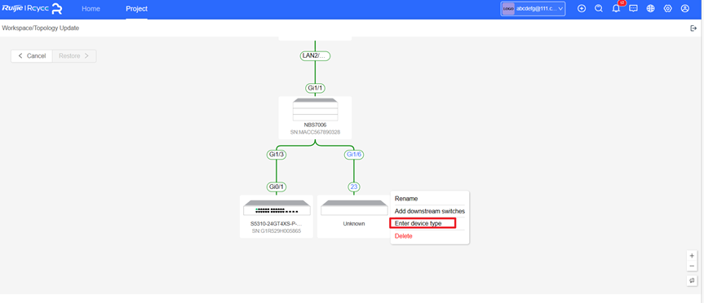This screenshot has height=303, width=704.
Task: Click the add (plus circle) icon in header
Action: tap(582, 8)
